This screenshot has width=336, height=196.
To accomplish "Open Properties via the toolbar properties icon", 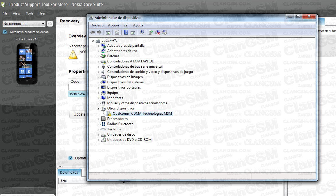I will [x=117, y=33].
